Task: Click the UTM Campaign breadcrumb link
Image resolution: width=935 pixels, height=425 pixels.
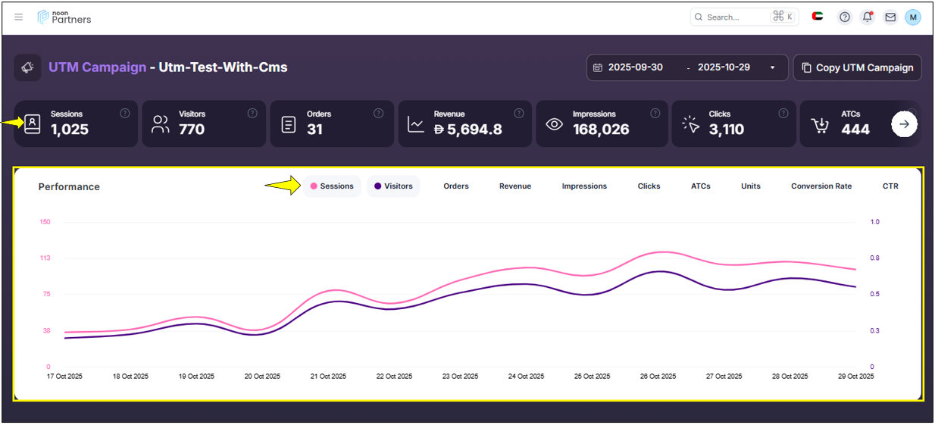Action: point(98,67)
